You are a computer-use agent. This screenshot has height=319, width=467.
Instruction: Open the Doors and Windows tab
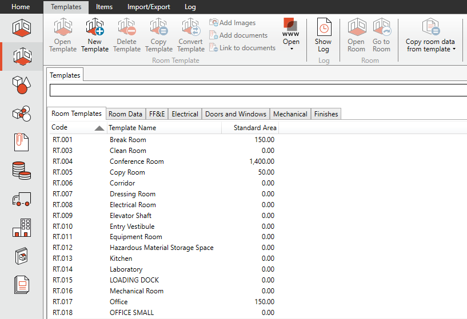[x=236, y=114]
